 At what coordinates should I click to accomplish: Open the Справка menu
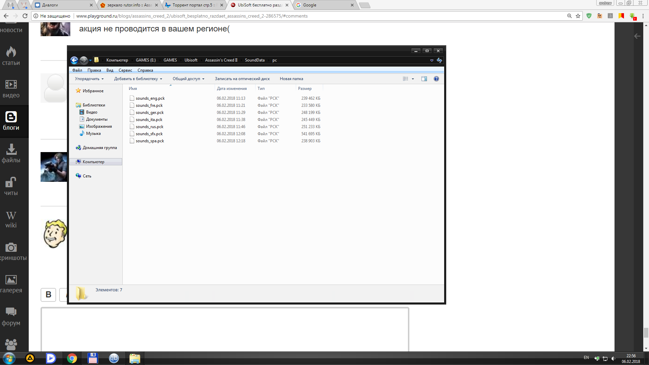[x=145, y=70]
